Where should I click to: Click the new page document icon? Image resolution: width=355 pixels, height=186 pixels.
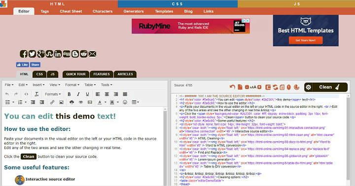[240, 87]
